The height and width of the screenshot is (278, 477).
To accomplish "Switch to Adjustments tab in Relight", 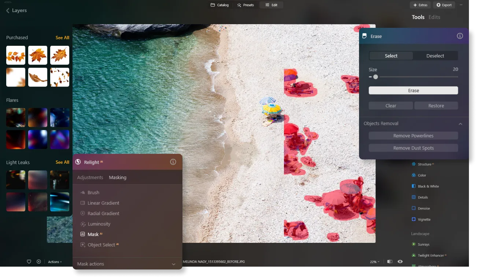I will point(90,177).
